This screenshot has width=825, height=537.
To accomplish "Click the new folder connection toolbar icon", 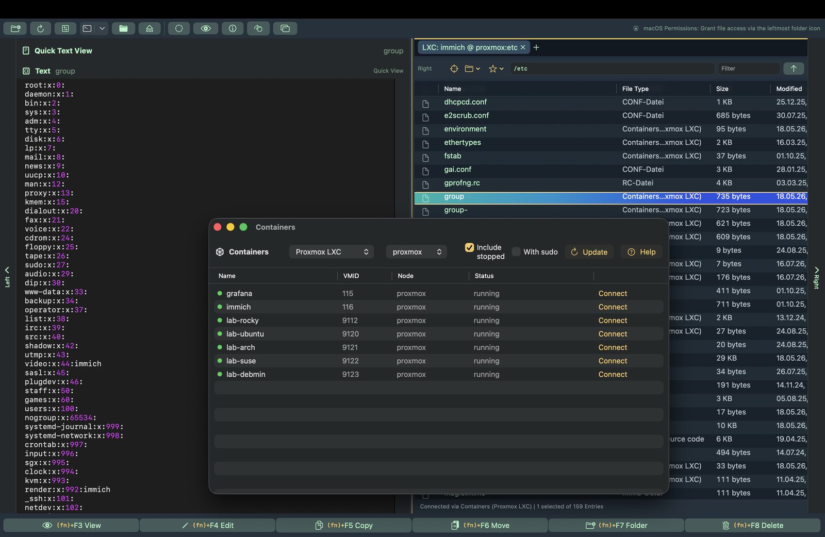I will click(x=15, y=28).
